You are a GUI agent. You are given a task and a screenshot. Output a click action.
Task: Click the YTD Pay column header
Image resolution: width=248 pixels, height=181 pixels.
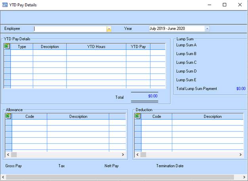(x=138, y=47)
